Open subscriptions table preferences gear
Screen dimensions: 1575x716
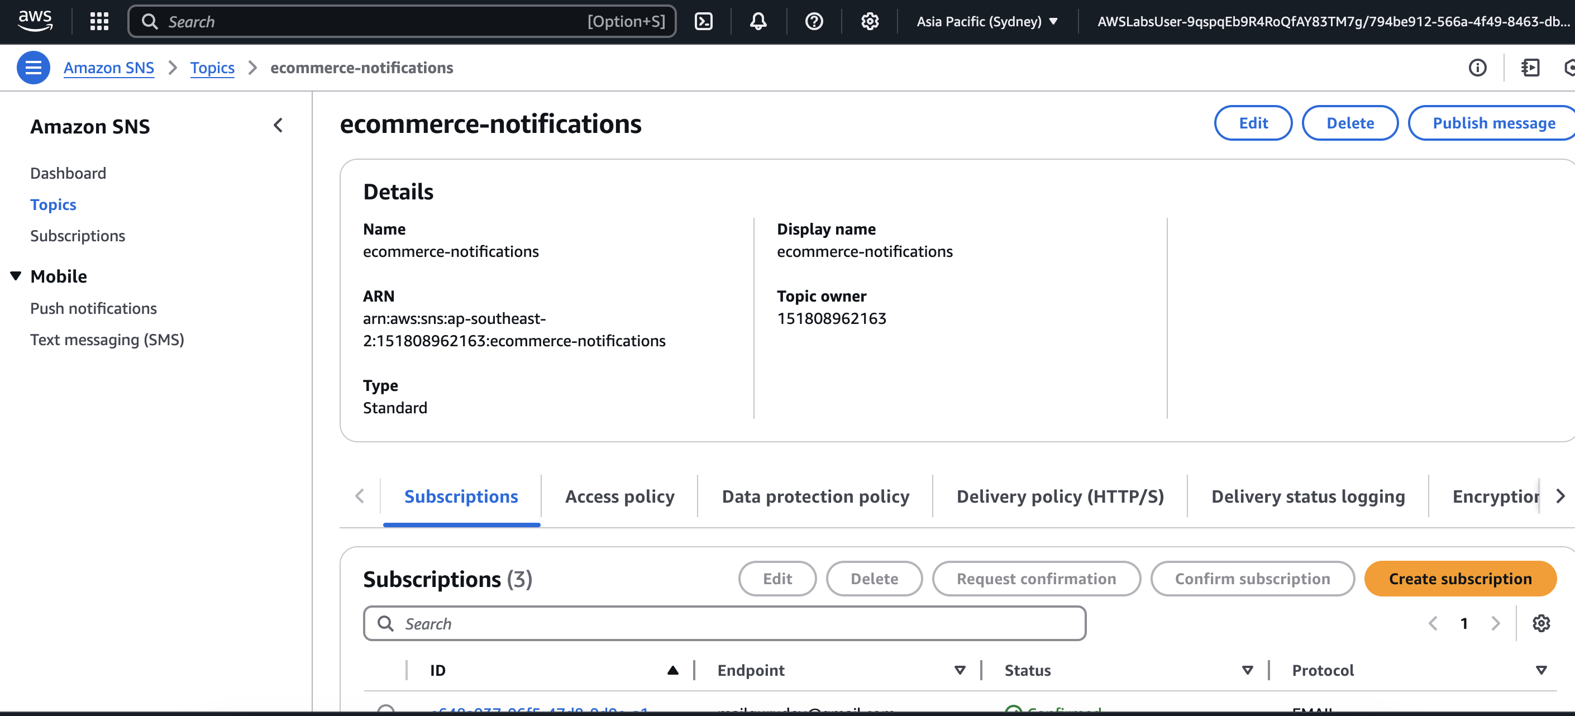click(x=1541, y=623)
